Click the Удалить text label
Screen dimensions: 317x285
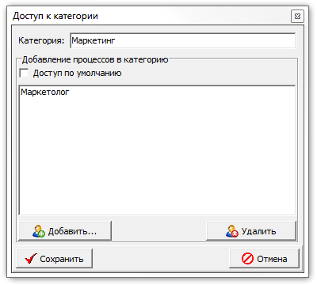click(259, 231)
